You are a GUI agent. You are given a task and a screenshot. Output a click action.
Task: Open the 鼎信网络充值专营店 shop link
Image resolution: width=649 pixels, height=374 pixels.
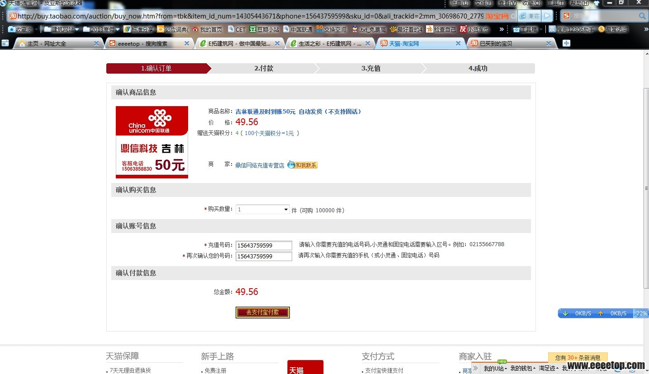coord(260,165)
